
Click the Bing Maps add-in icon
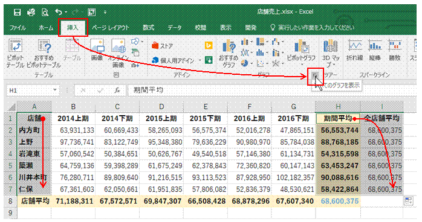[209, 46]
